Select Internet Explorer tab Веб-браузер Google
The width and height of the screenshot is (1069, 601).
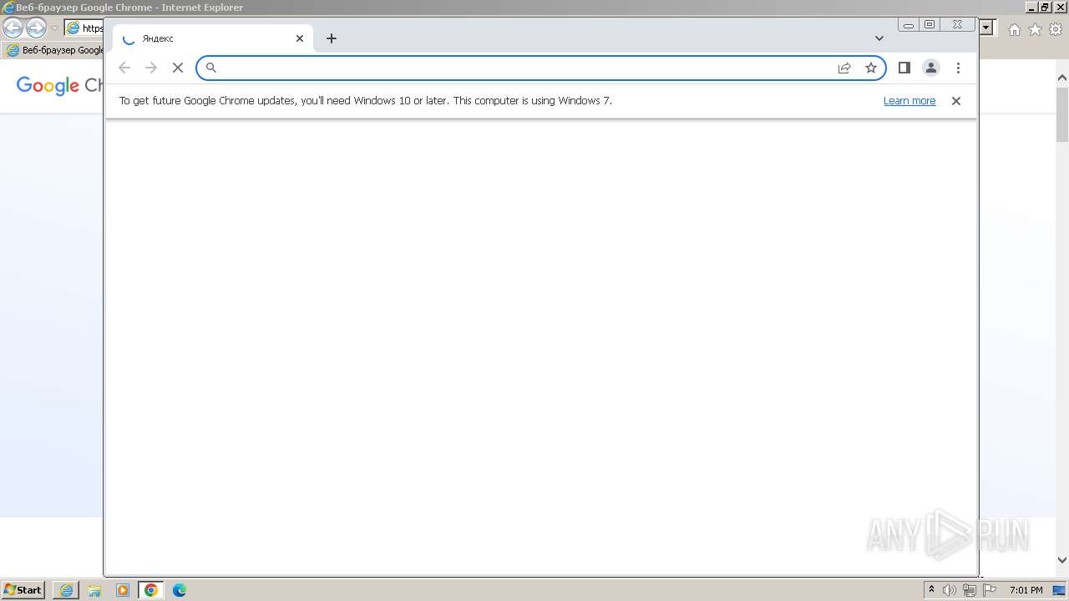55,50
